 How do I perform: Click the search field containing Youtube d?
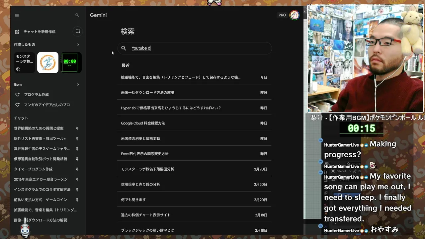click(x=195, y=48)
